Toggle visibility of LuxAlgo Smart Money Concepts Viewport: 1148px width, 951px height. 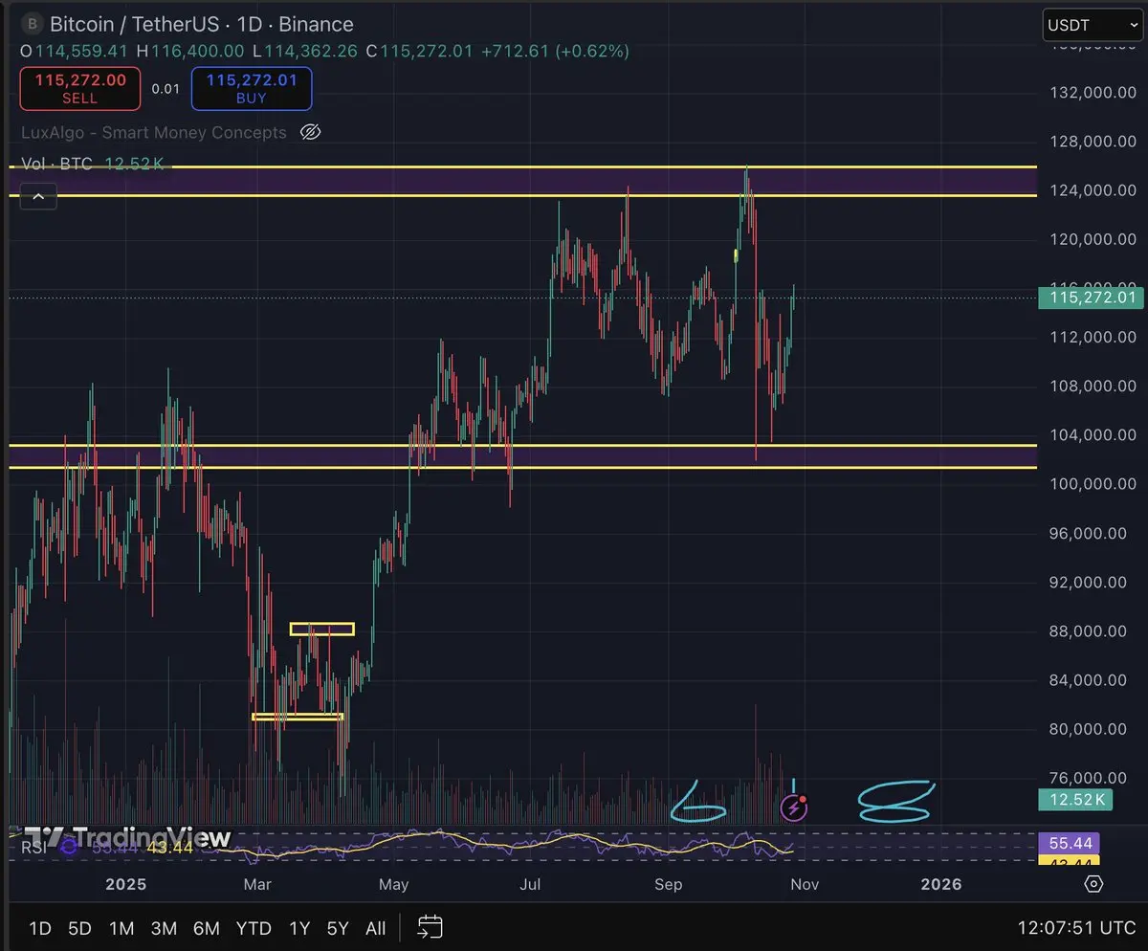[x=309, y=132]
